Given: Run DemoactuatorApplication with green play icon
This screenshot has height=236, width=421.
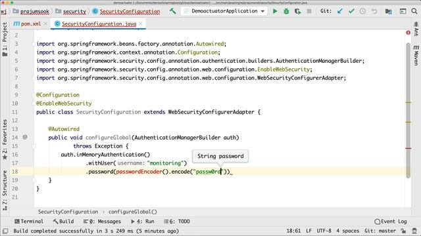Looking at the screenshot, I should 275,11.
